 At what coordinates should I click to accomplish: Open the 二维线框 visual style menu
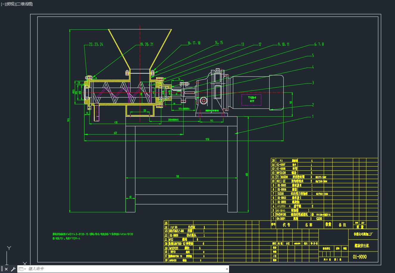(x=24, y=4)
